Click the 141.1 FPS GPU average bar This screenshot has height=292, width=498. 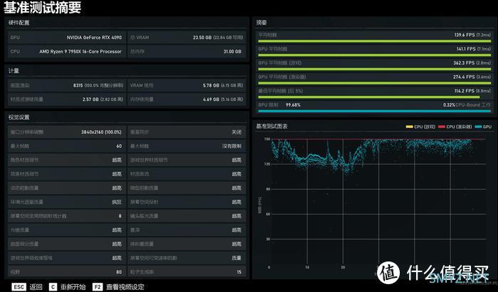pyautogui.click(x=374, y=55)
